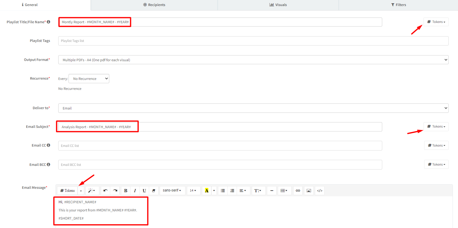Insert an ordered numbered list

(232, 191)
